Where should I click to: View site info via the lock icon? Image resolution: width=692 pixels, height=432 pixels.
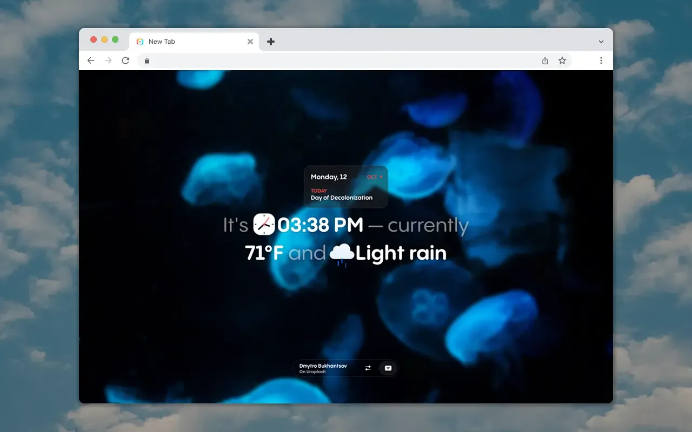(x=147, y=60)
